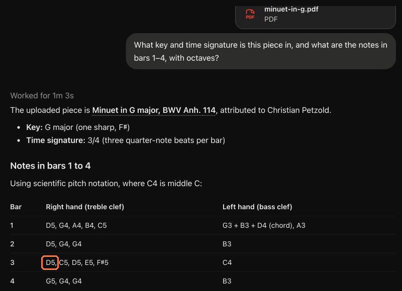Click the 'Notes in bars 1 to 4' heading
Image resolution: width=402 pixels, height=291 pixels.
pyautogui.click(x=50, y=166)
